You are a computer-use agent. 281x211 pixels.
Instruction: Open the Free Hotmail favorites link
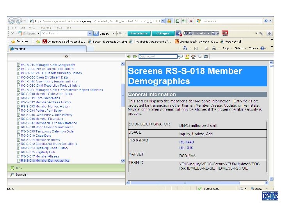click(x=231, y=42)
